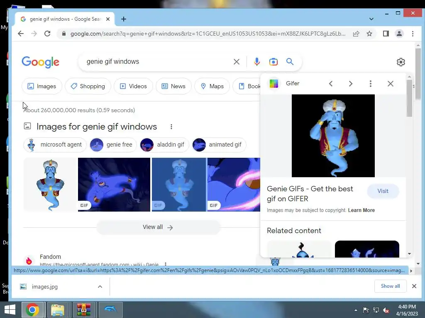Click Show all downloads button
This screenshot has height=318, width=425.
click(390, 286)
